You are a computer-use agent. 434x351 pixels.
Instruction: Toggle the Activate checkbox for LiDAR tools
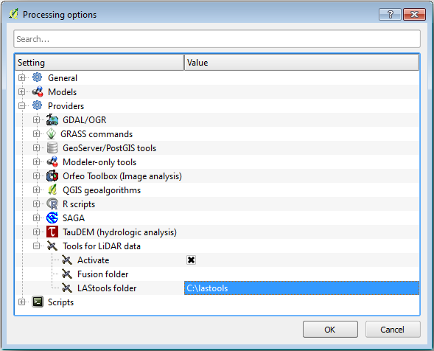pos(191,260)
